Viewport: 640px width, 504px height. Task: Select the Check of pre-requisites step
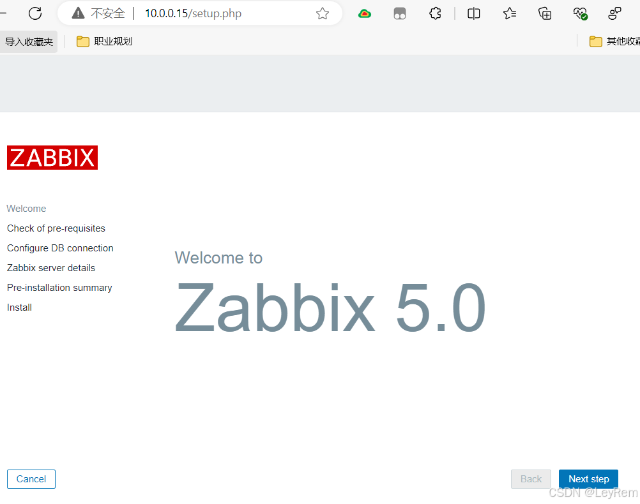(x=56, y=228)
